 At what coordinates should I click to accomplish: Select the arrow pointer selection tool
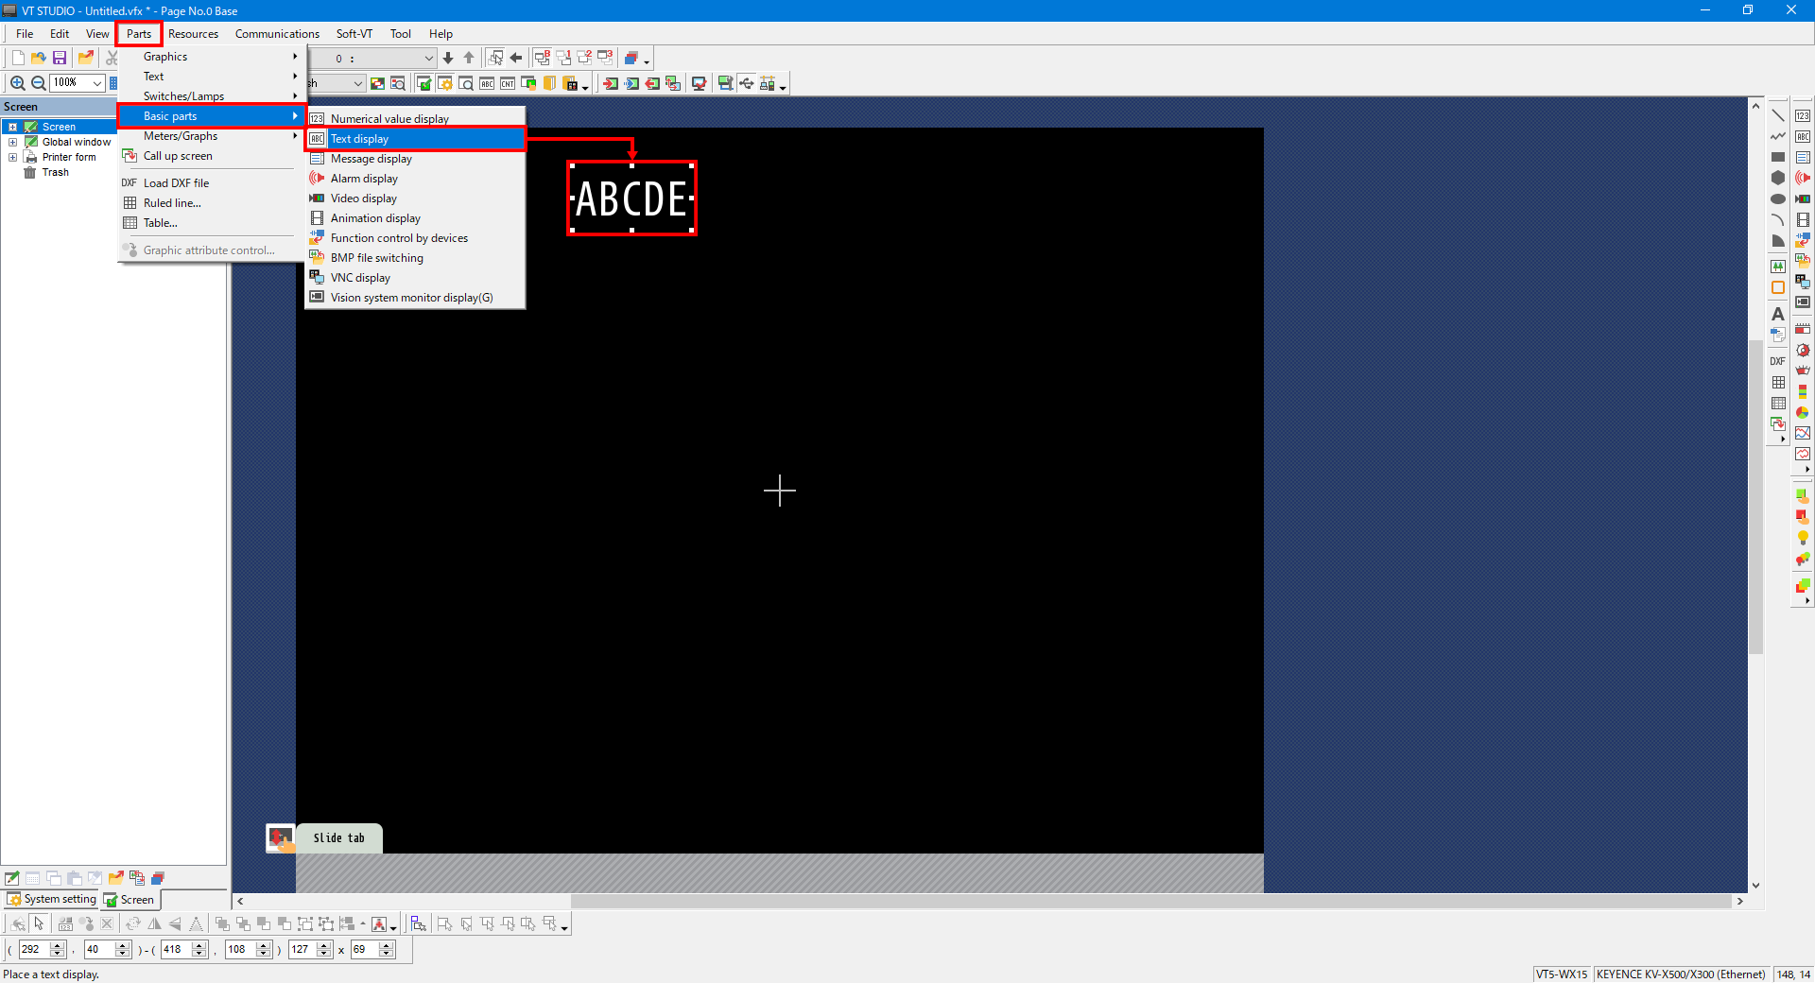pos(39,923)
